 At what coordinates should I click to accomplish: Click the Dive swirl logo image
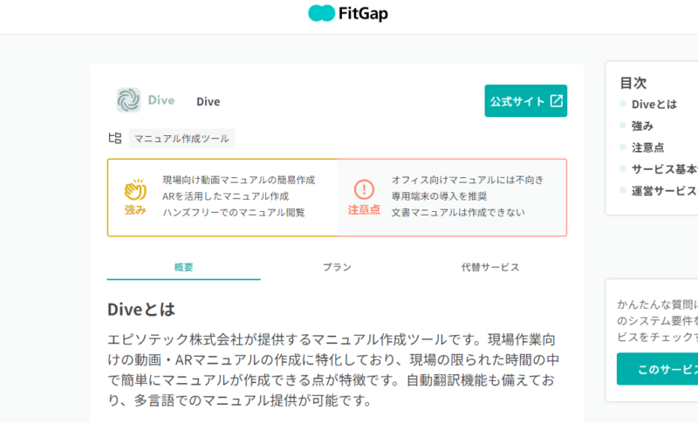[128, 100]
